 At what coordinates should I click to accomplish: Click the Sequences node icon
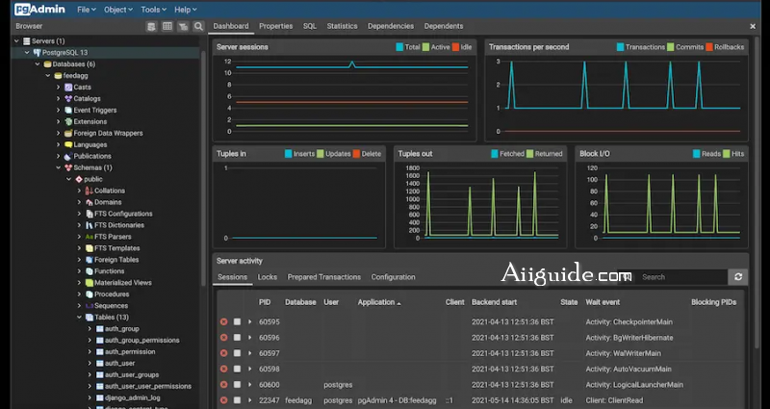click(x=89, y=306)
